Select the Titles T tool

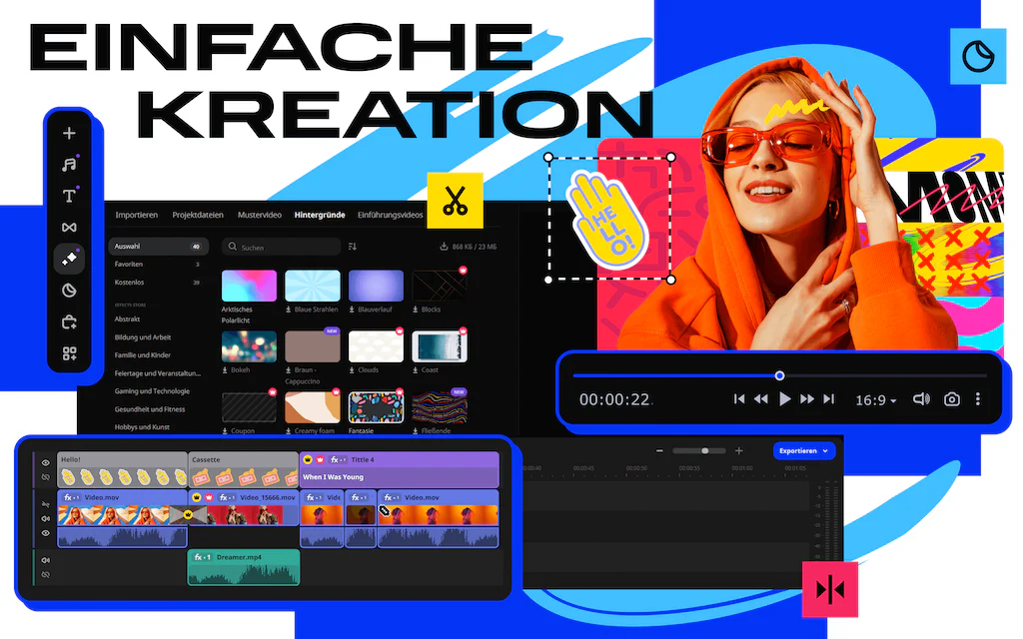pyautogui.click(x=69, y=196)
